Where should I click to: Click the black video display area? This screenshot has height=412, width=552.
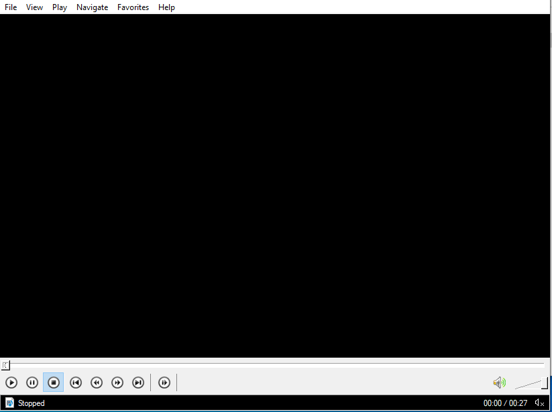274,186
